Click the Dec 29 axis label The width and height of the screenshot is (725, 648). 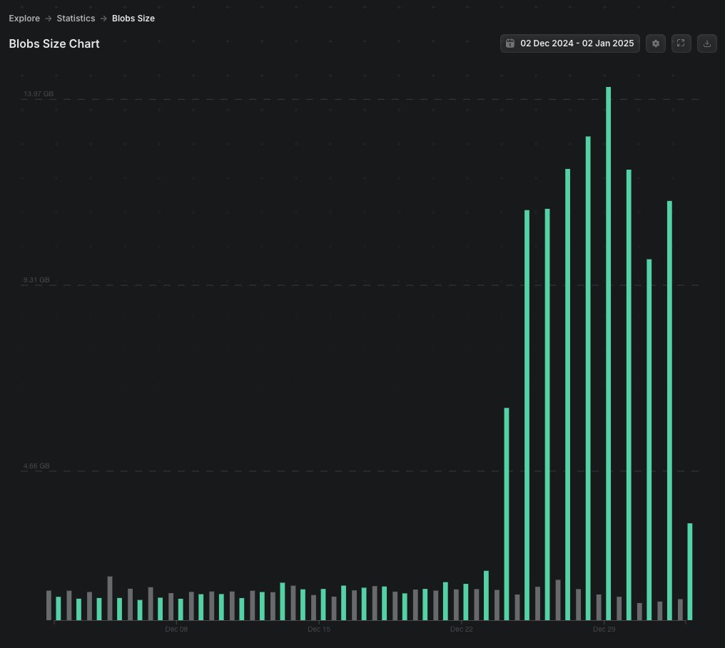(x=604, y=629)
